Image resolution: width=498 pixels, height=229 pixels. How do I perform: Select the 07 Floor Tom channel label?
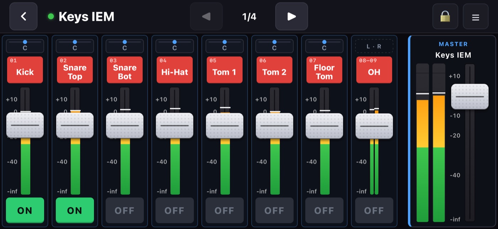point(324,70)
